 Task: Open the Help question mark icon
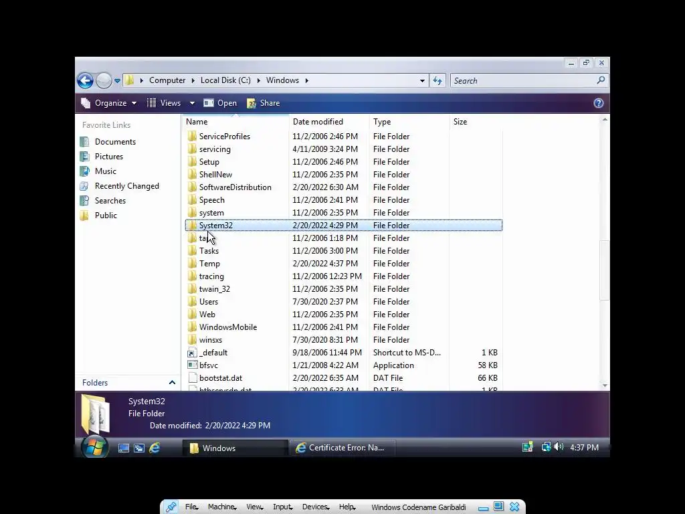tap(599, 103)
